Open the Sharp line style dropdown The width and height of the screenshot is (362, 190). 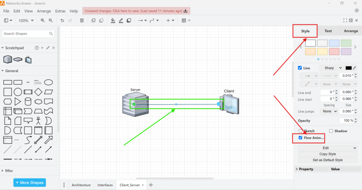tap(331, 68)
